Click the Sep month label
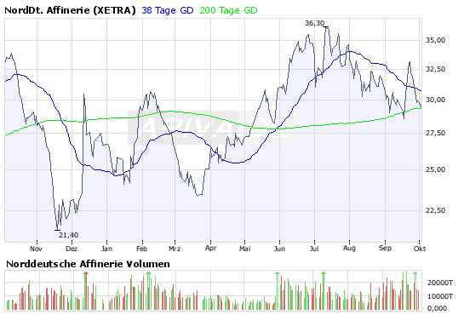Screen dimensions: 464x315 [x=385, y=248]
